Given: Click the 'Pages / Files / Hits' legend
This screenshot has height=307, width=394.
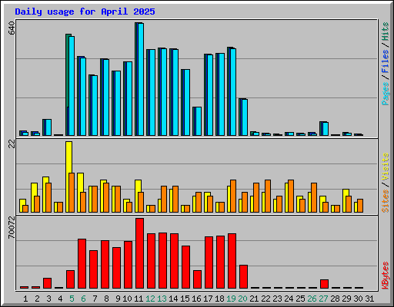Looking at the screenshot, I should click(x=385, y=64).
